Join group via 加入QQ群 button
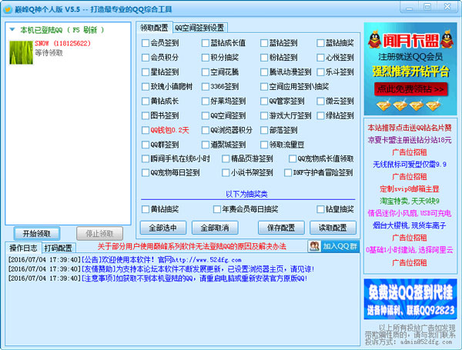The width and height of the screenshot is (462, 350). coord(333,246)
